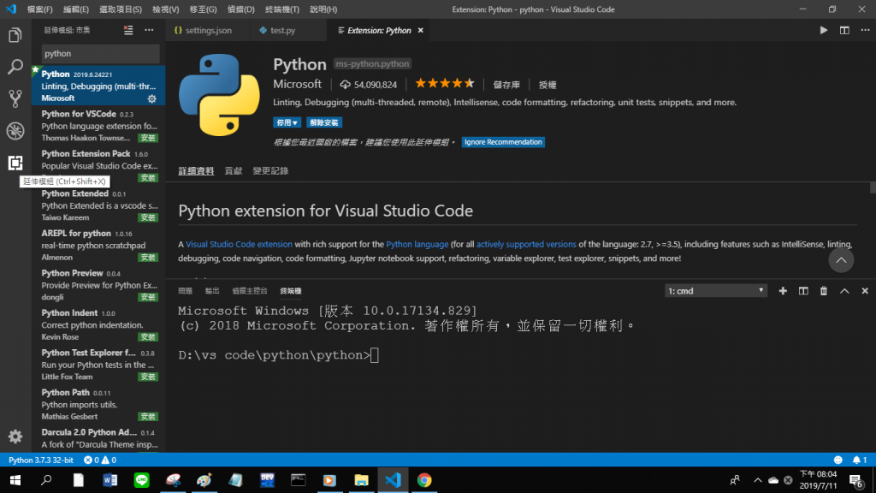The image size is (876, 493).
Task: Open the terminal selector dropdown '1: cmd'
Action: (716, 291)
